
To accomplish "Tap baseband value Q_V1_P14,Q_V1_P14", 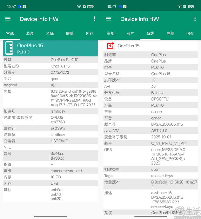I will pos(169,143).
